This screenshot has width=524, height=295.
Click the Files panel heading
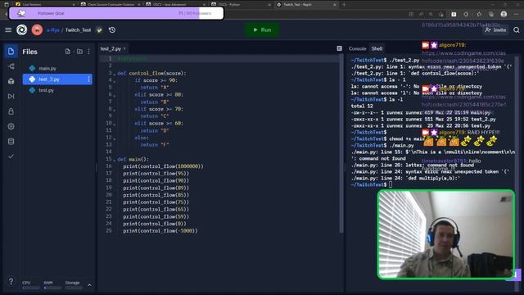[29, 52]
